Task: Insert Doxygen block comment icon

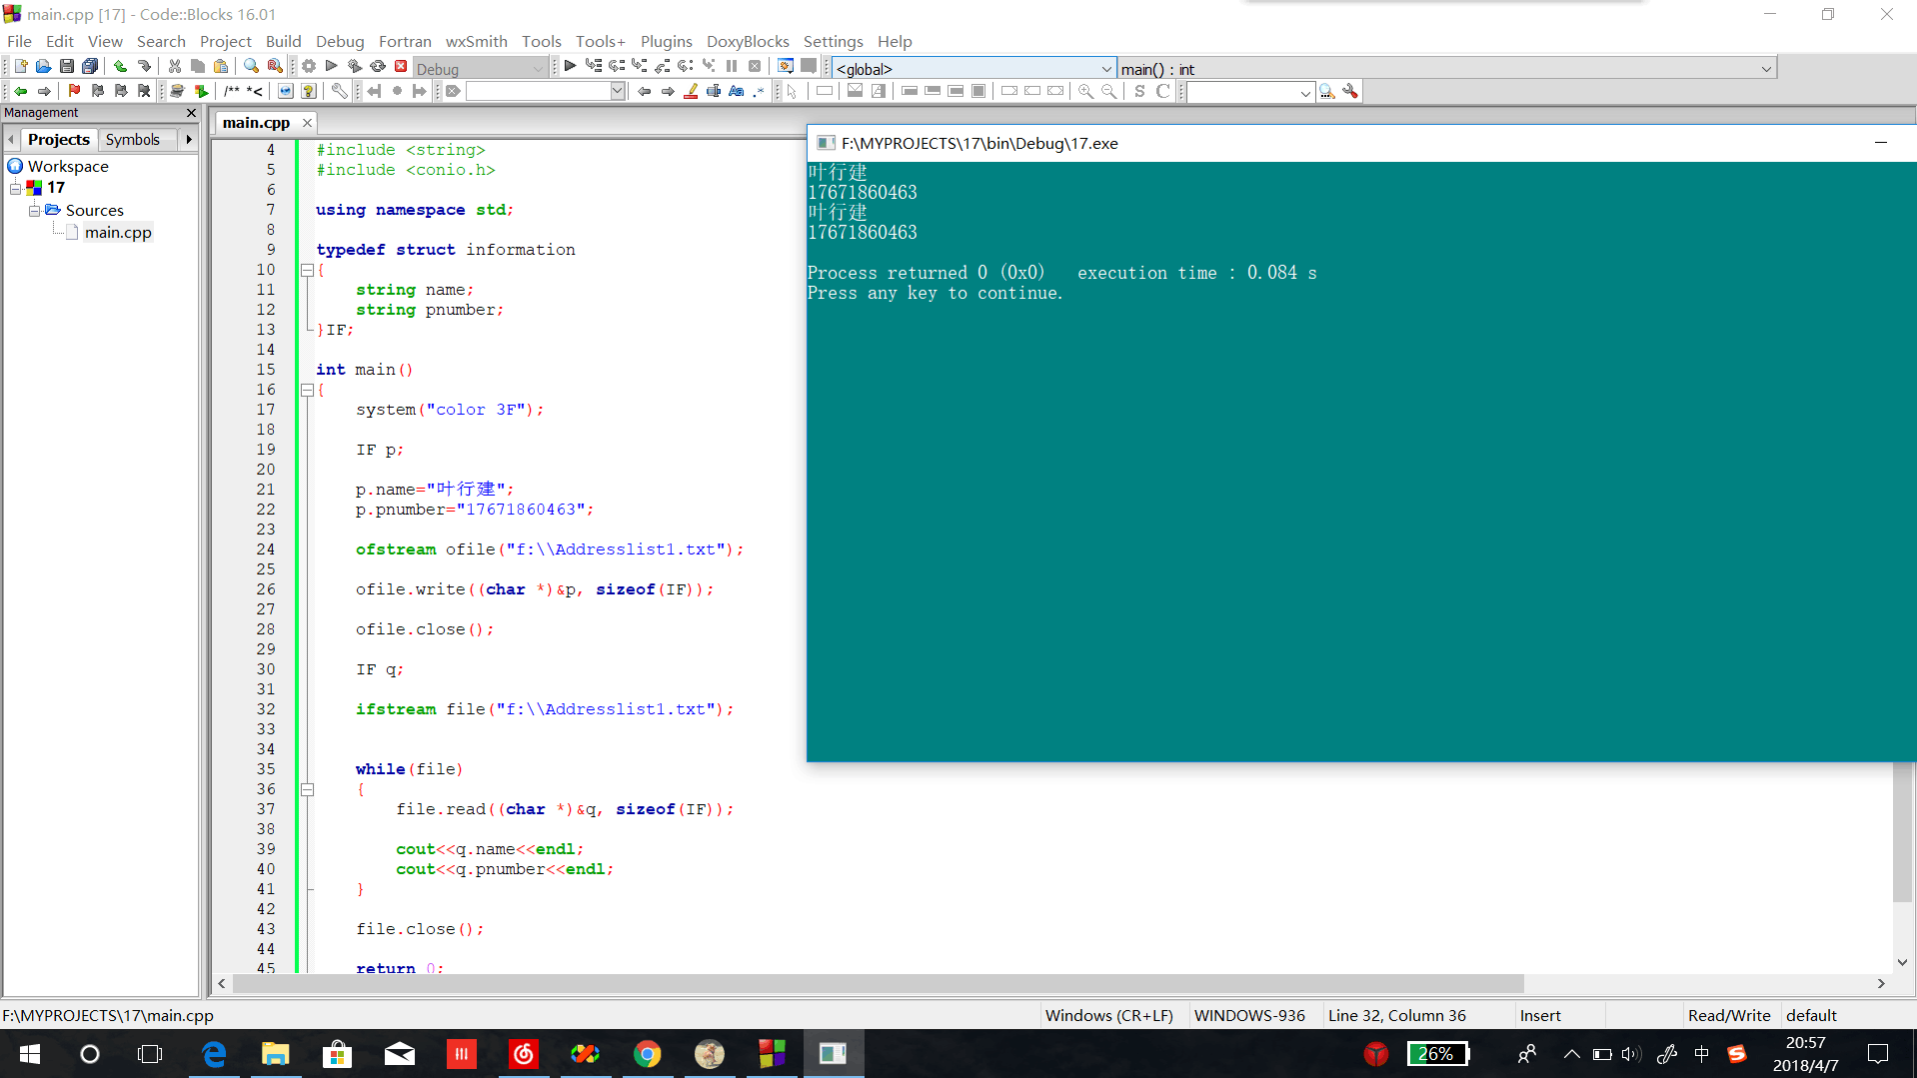Action: pyautogui.click(x=231, y=91)
